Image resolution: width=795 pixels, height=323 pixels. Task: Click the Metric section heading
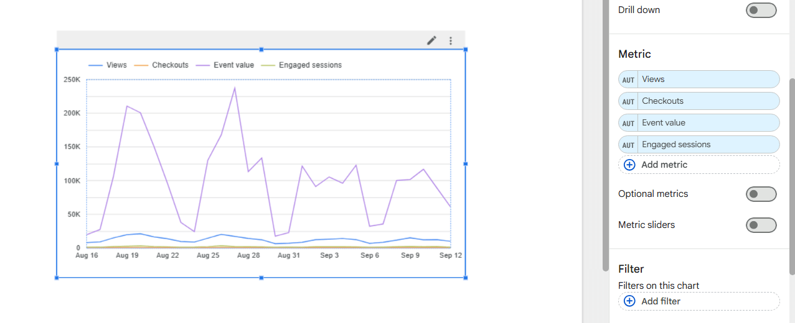point(634,54)
